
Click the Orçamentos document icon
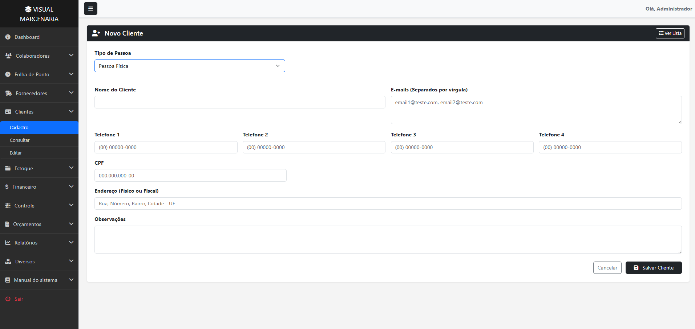[7, 224]
